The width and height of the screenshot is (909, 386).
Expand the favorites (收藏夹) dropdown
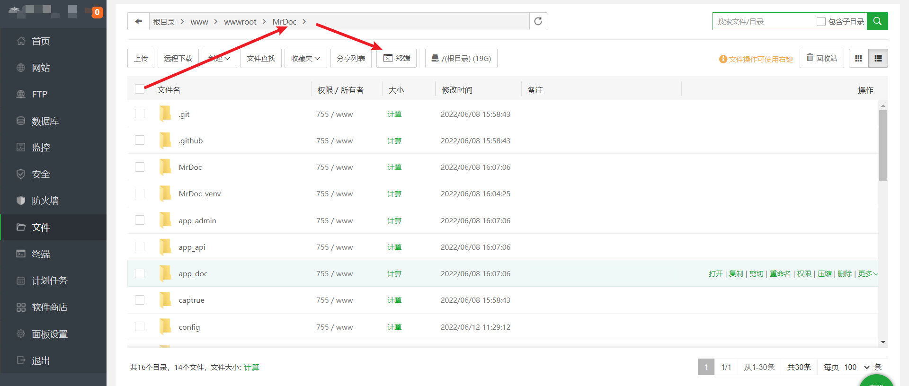(x=305, y=58)
